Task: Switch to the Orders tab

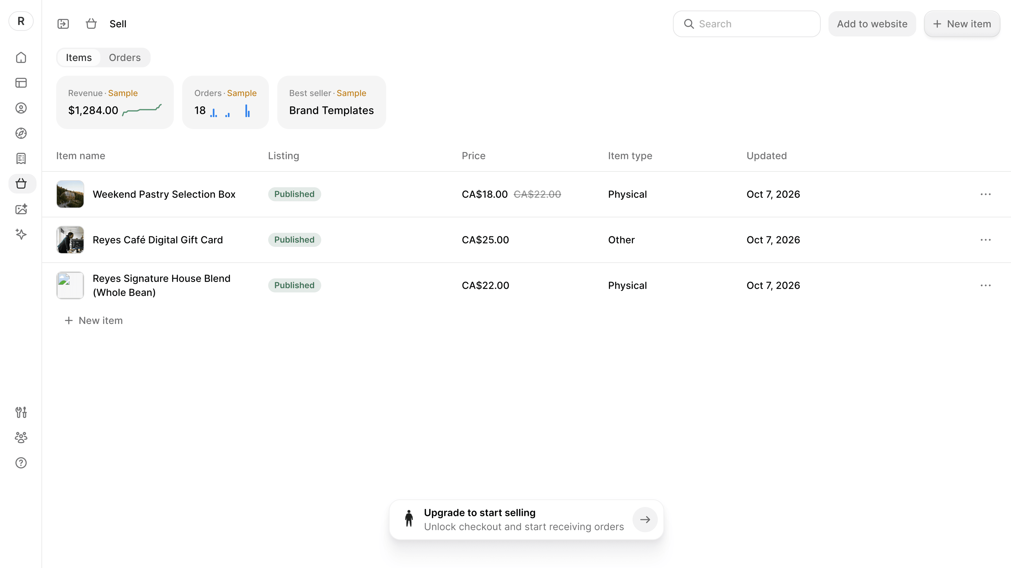Action: point(125,58)
